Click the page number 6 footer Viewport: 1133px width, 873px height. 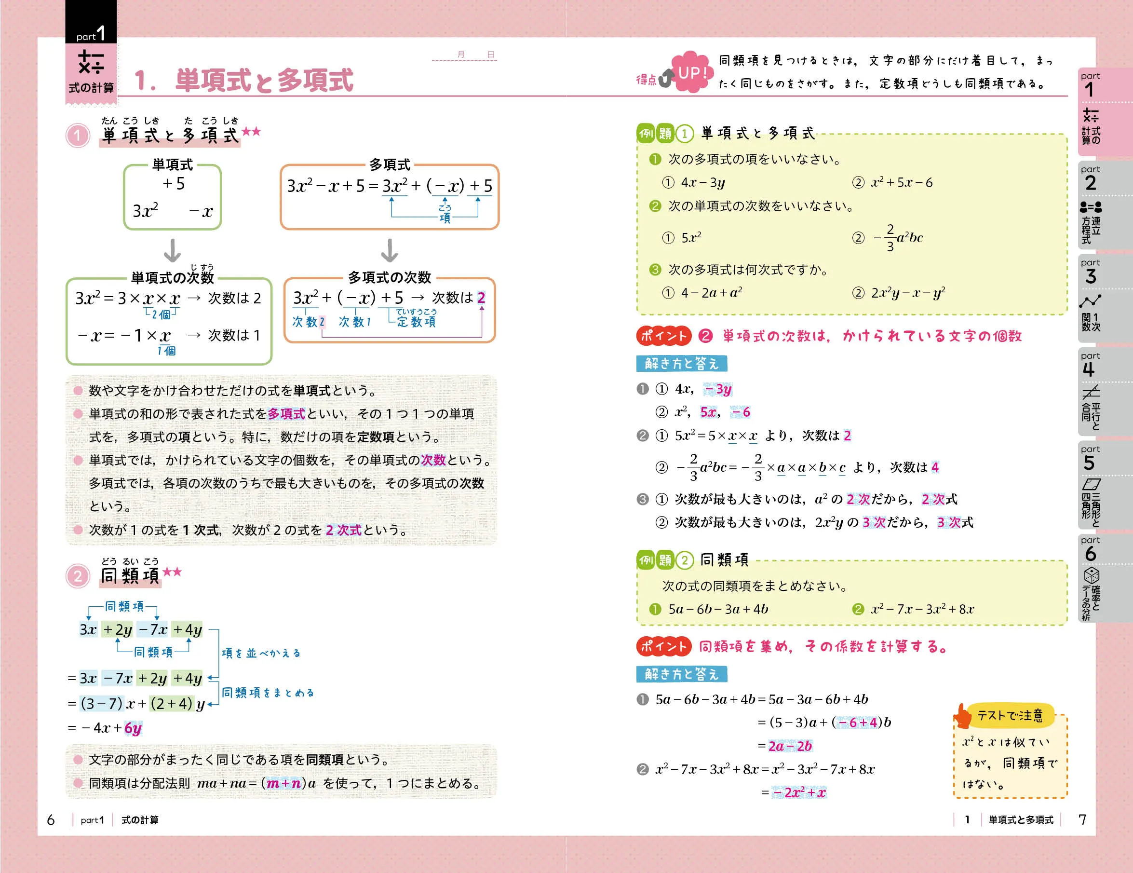tap(51, 820)
